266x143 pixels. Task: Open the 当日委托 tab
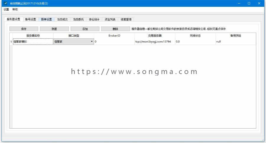(x=78, y=19)
